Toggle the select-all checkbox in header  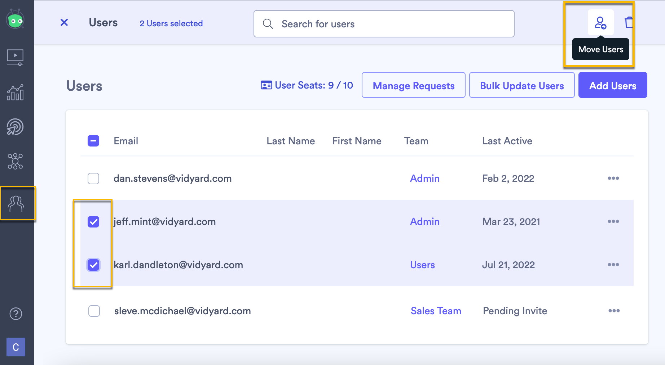(93, 141)
